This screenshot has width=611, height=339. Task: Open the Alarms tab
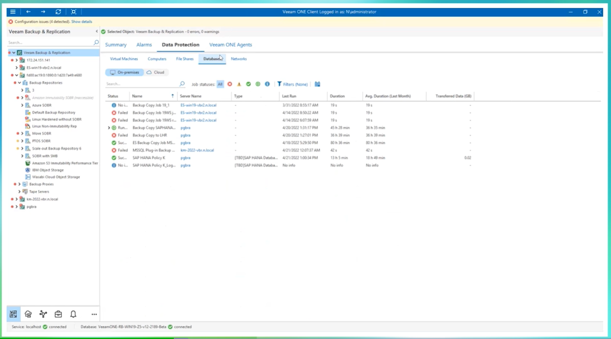tap(144, 45)
